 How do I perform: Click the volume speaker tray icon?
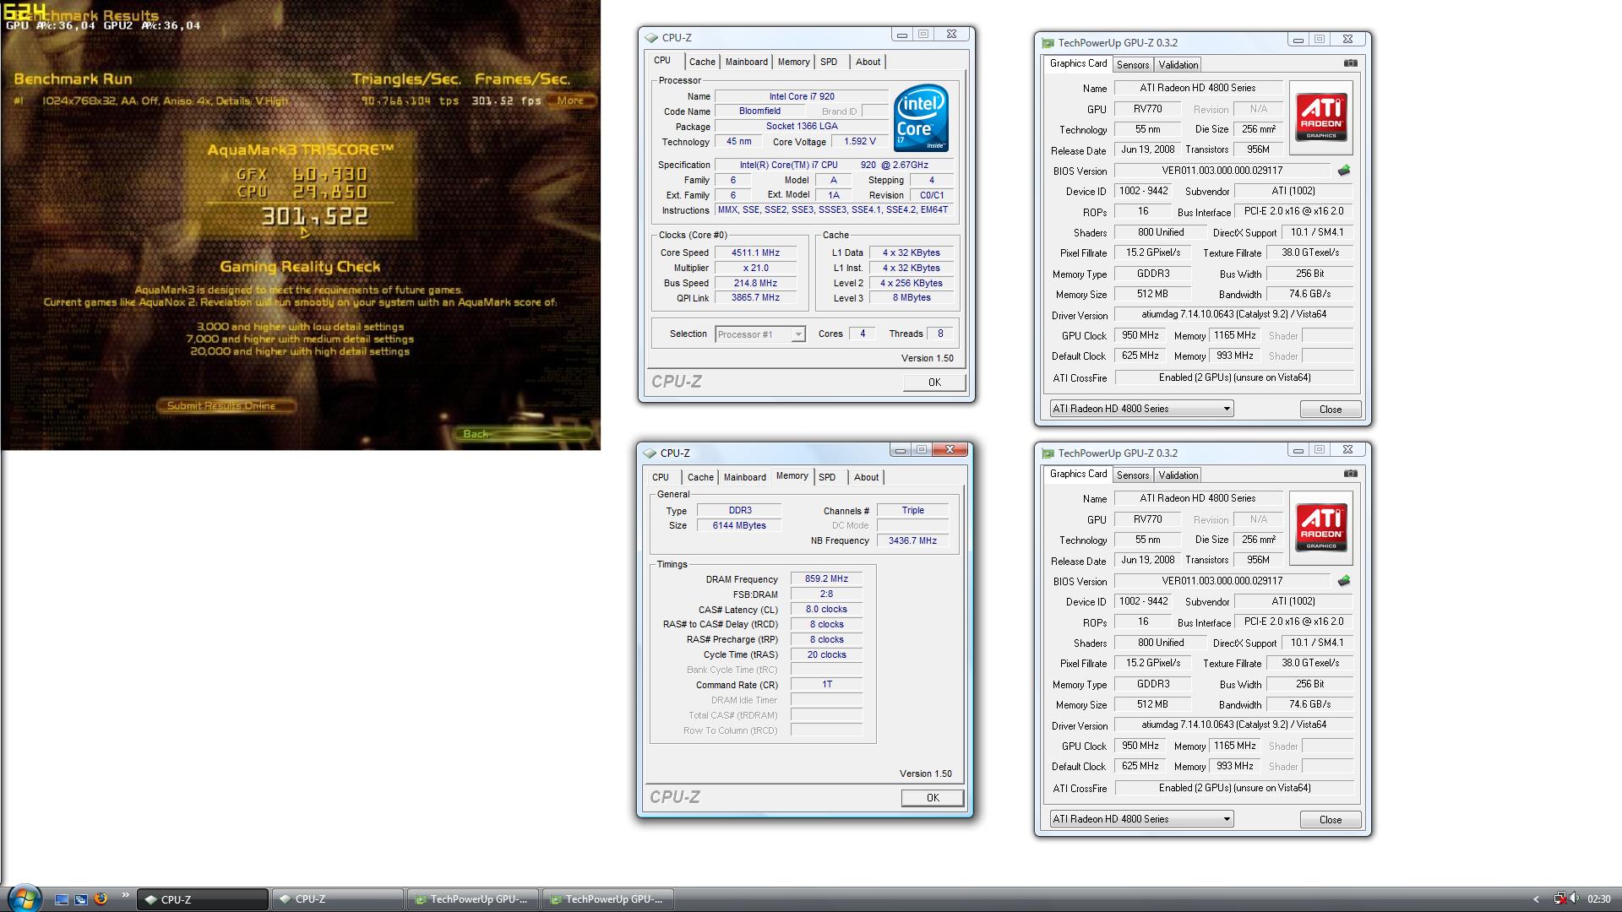1576,899
